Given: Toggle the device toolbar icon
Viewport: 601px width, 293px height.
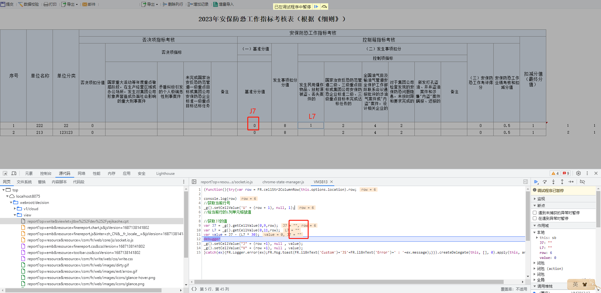Looking at the screenshot, I should coord(14,173).
